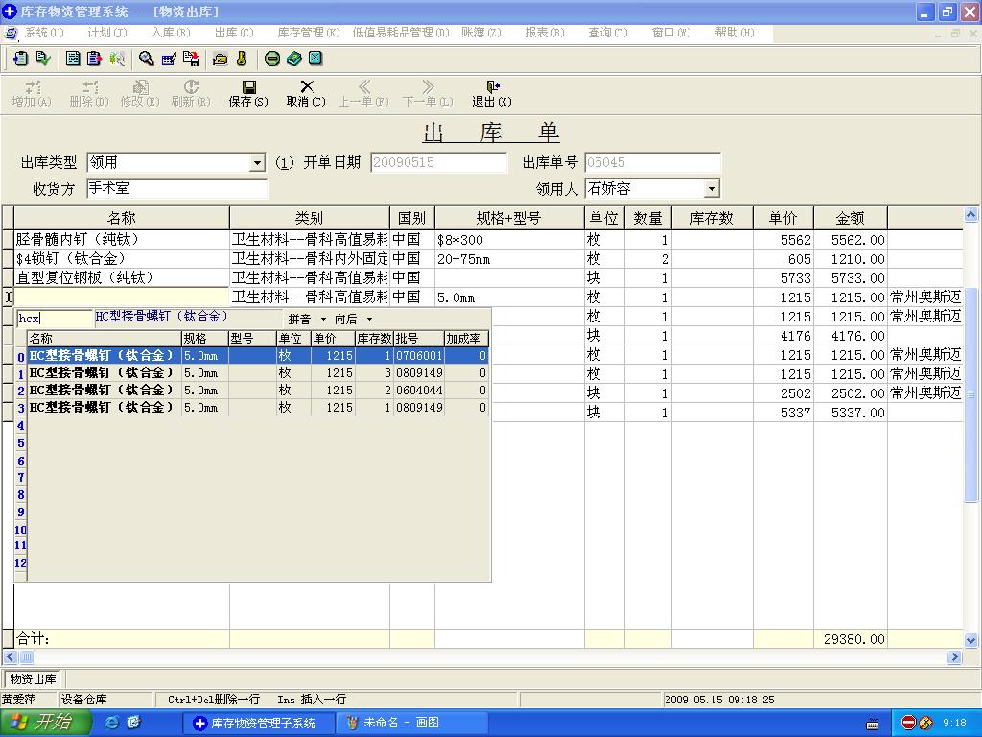Click the cyan close-window icon in toolbar

(316, 59)
